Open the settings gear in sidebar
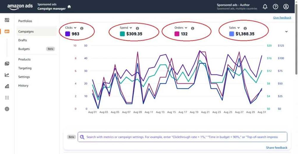The width and height of the screenshot is (298, 154). click(7, 109)
